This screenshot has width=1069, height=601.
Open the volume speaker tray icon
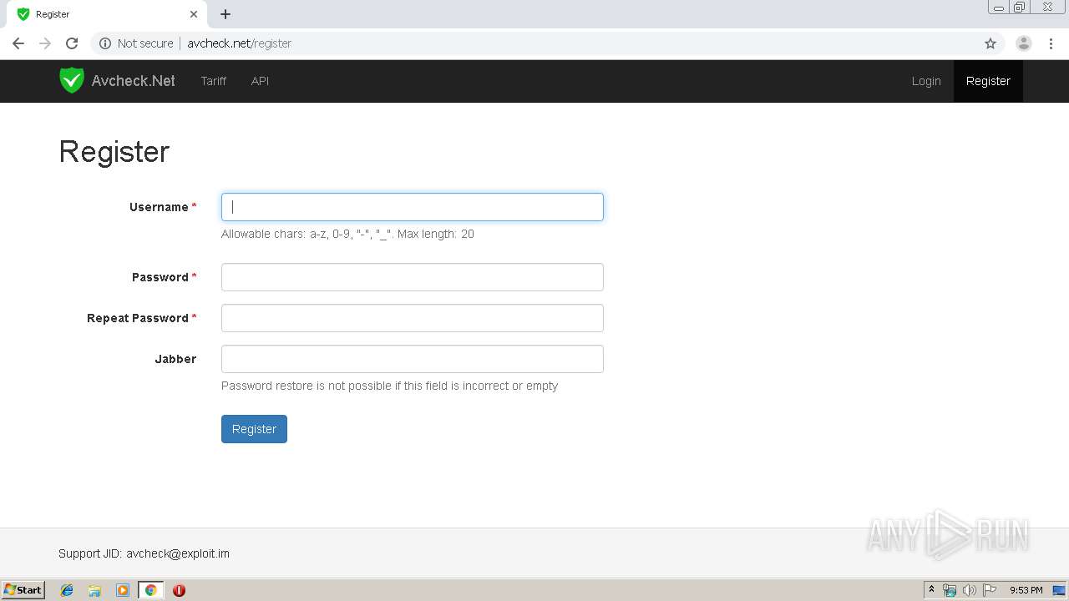[969, 590]
